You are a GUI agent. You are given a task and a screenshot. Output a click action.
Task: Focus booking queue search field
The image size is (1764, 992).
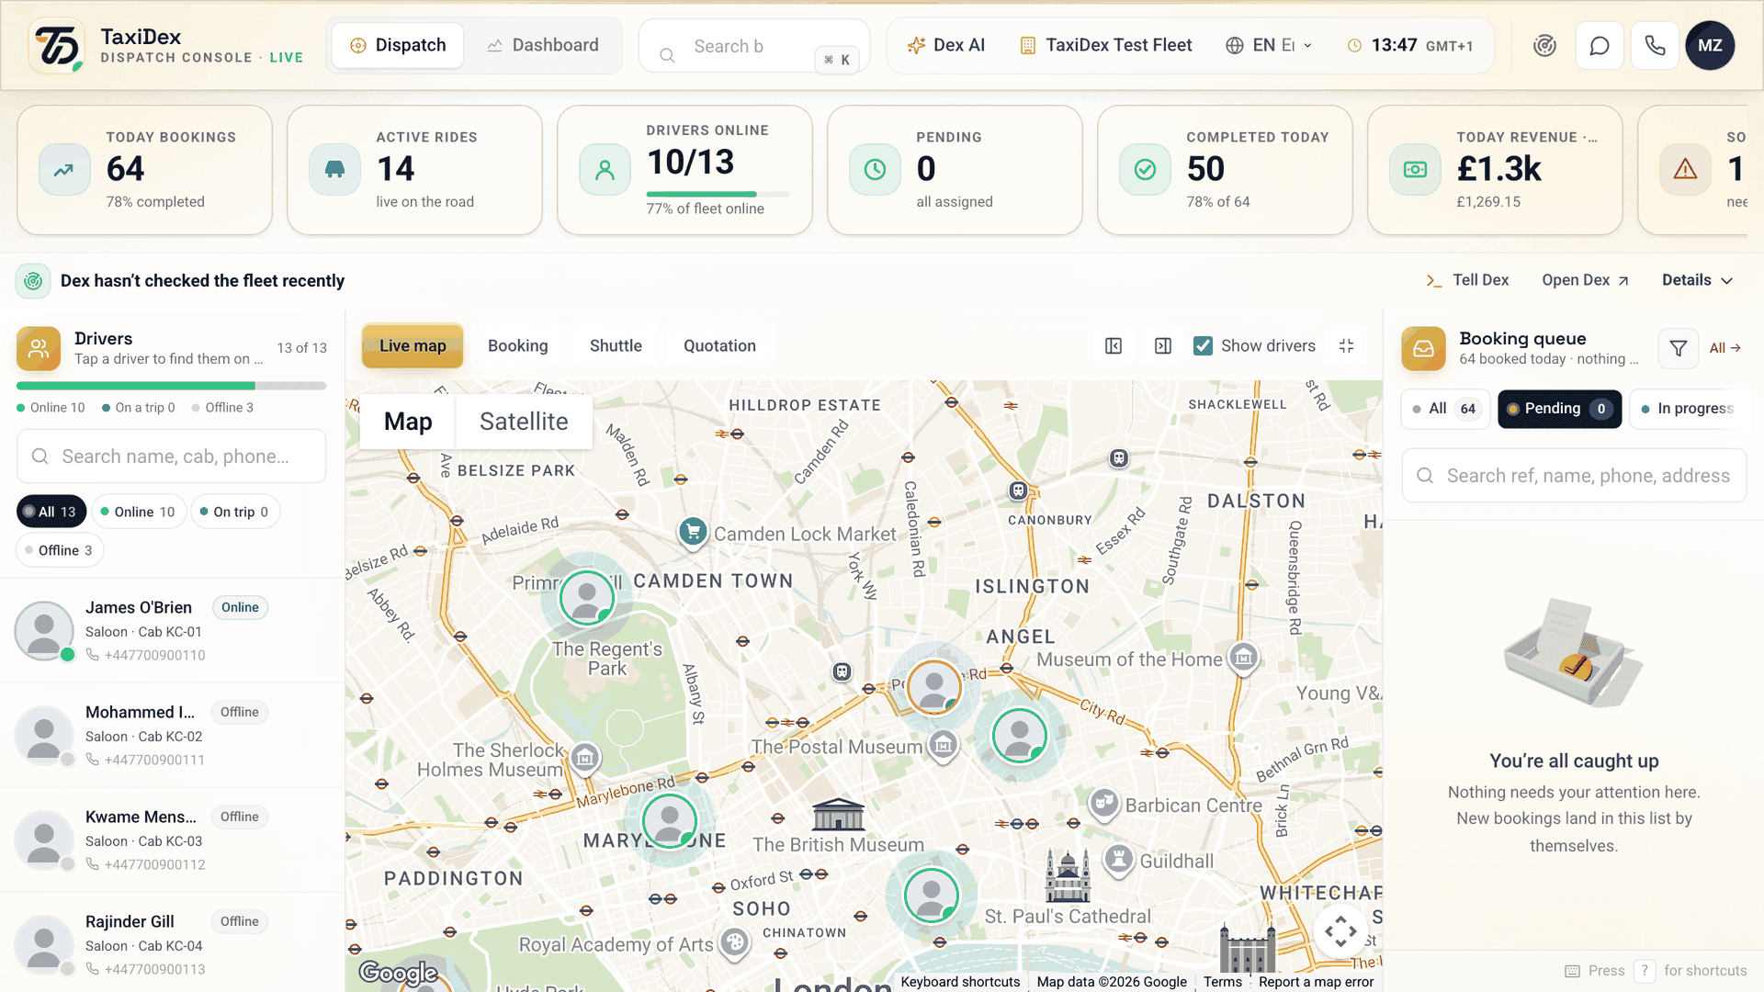pyautogui.click(x=1574, y=476)
